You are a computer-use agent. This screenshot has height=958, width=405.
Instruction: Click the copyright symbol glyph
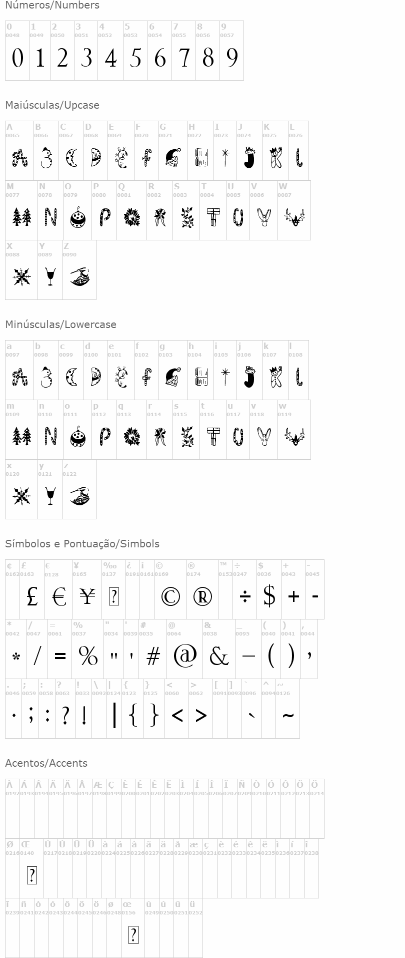(170, 596)
